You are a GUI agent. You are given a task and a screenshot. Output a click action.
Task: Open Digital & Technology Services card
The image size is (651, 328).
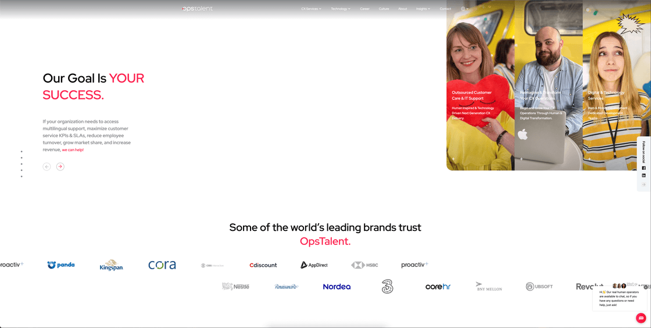click(x=617, y=85)
